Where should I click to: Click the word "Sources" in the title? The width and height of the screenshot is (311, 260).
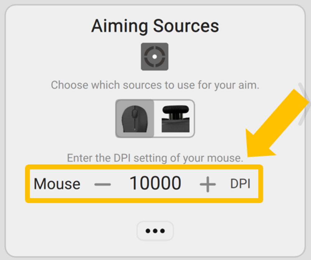tap(185, 26)
